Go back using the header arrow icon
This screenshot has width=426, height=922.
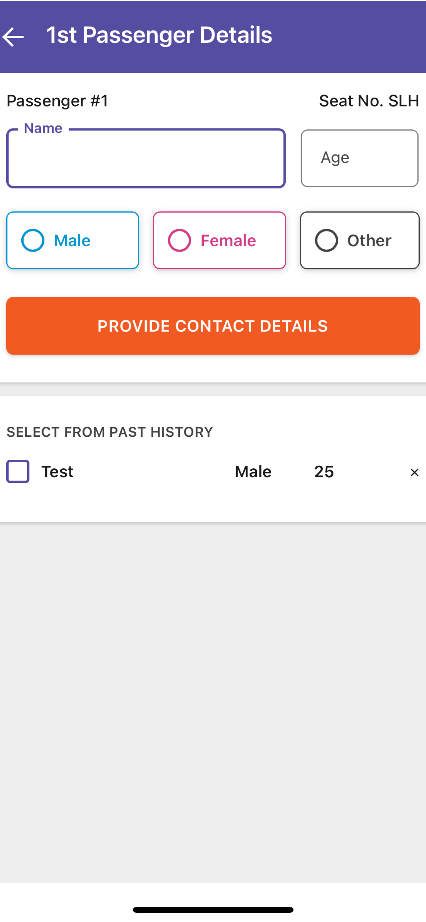point(13,37)
